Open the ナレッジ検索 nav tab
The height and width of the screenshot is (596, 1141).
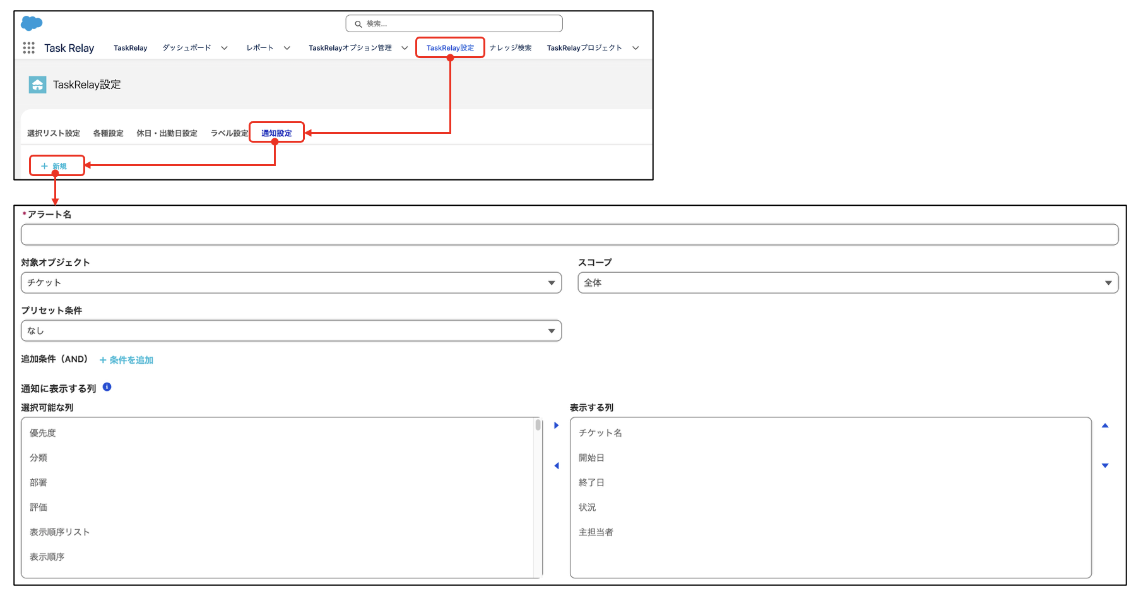pyautogui.click(x=511, y=48)
